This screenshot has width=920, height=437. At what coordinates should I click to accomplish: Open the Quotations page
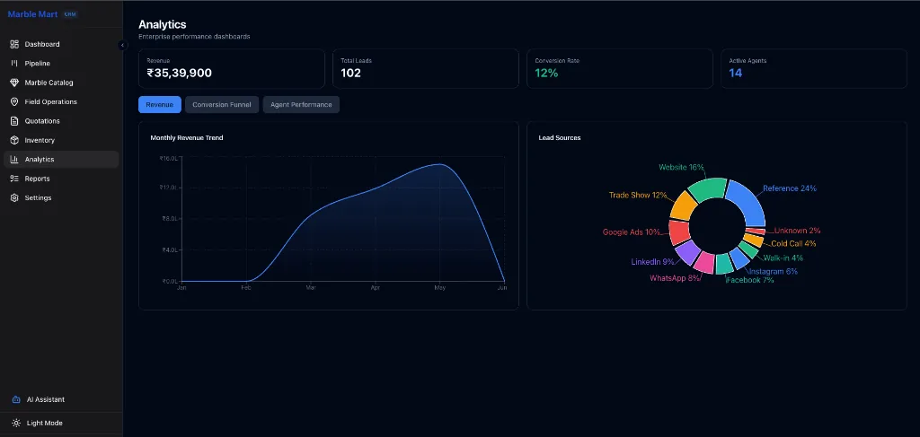[61, 121]
